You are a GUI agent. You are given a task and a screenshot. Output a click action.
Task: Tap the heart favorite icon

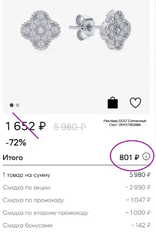135,103
